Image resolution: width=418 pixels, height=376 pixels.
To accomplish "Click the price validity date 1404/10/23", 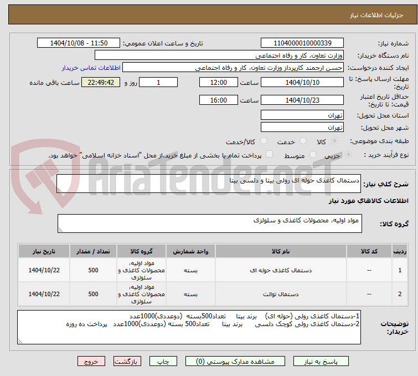I will coord(302,100).
